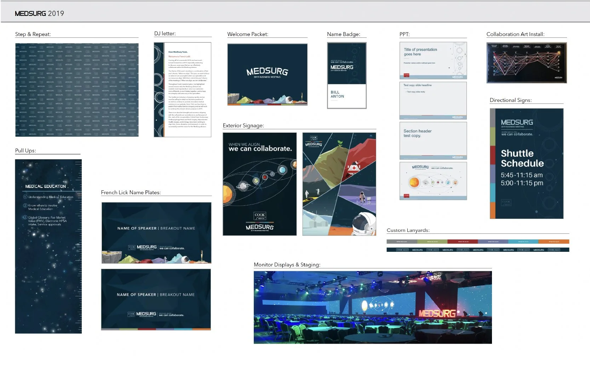
Task: Click the 'Name Badge:' heading
Action: [344, 34]
